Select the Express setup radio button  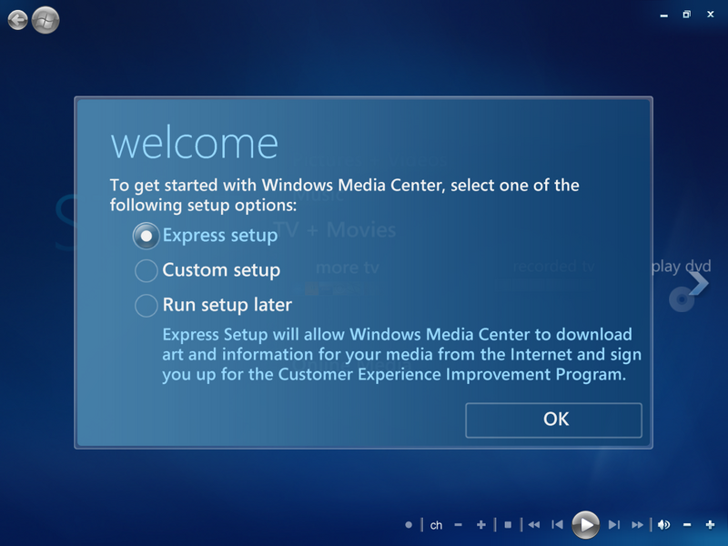[147, 236]
